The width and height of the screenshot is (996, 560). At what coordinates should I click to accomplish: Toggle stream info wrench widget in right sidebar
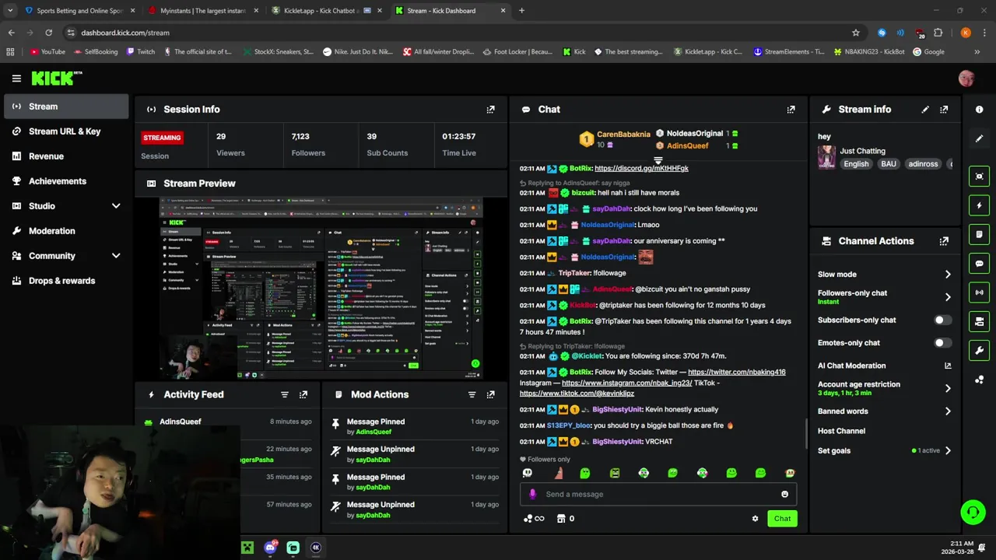tap(980, 350)
